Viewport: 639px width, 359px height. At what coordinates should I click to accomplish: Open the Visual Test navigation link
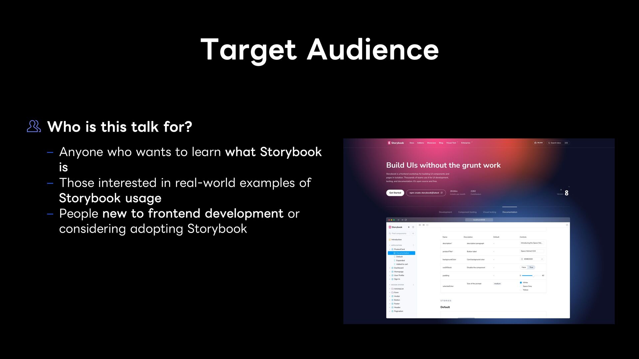coord(451,143)
